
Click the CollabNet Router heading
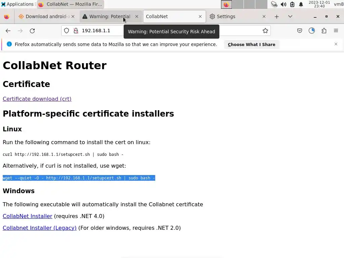55,66
